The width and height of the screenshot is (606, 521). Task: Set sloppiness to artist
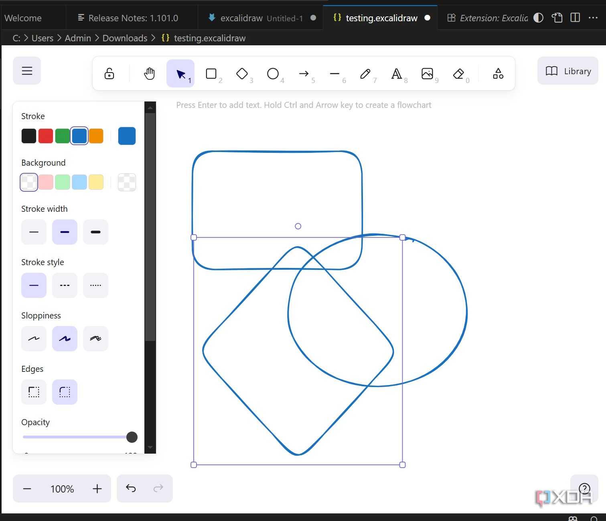pyautogui.click(x=65, y=339)
